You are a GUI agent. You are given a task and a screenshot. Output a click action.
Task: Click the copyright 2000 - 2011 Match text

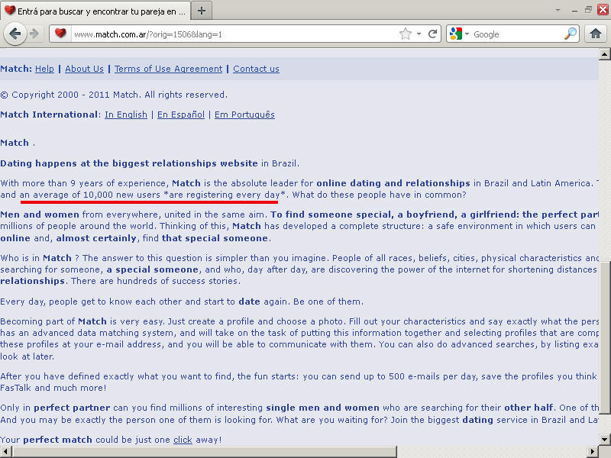[114, 95]
